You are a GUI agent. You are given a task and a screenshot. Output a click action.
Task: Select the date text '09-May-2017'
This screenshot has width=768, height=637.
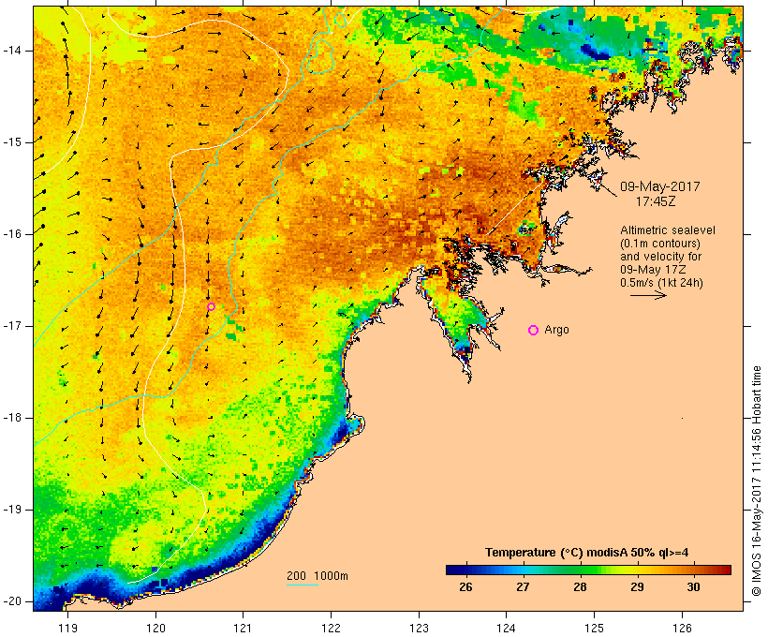tap(659, 186)
